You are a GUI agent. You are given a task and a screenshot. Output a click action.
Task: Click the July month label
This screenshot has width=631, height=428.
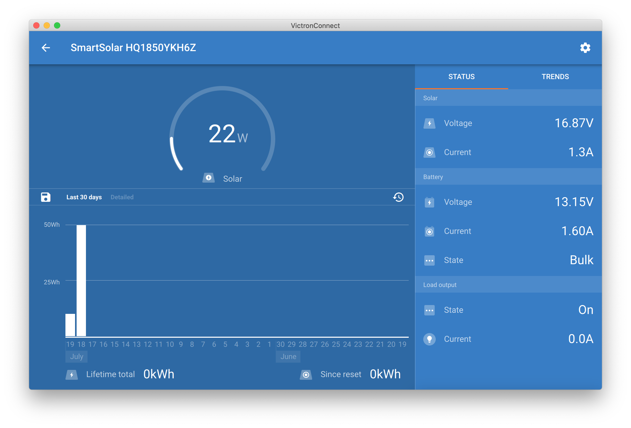76,356
